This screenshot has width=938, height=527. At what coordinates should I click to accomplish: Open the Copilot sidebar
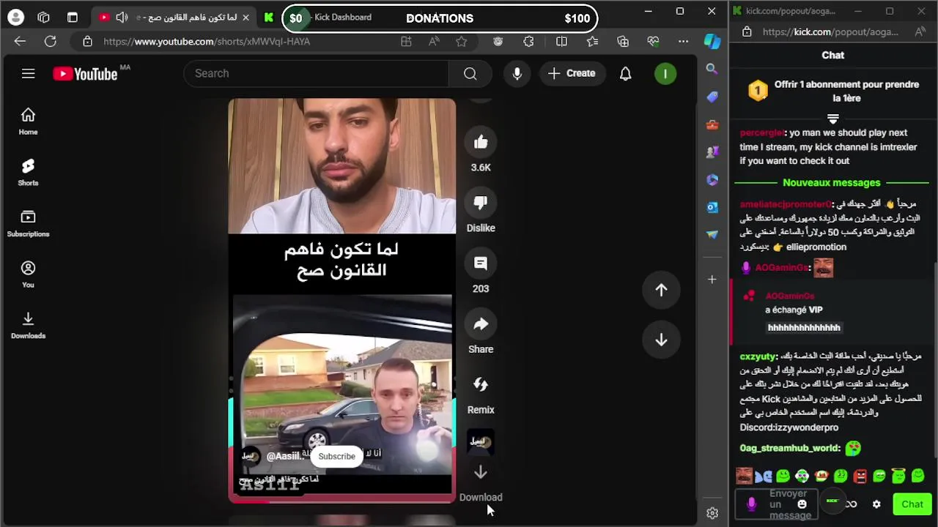[x=712, y=41]
